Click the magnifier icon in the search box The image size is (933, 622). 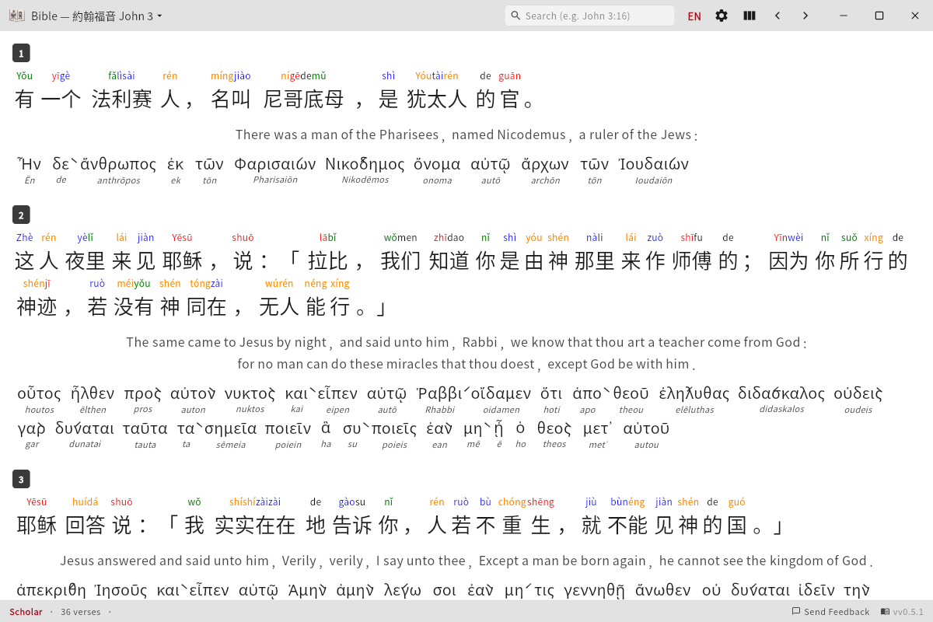coord(515,15)
